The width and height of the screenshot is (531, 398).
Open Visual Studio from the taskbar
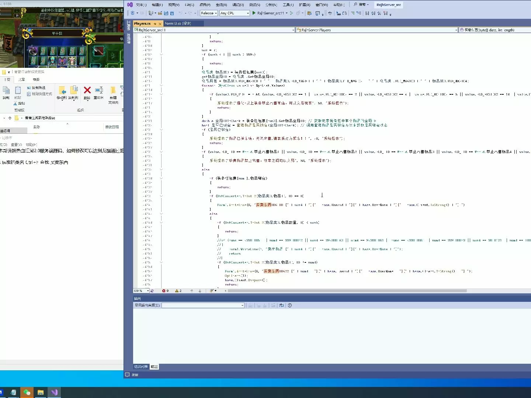coord(54,392)
